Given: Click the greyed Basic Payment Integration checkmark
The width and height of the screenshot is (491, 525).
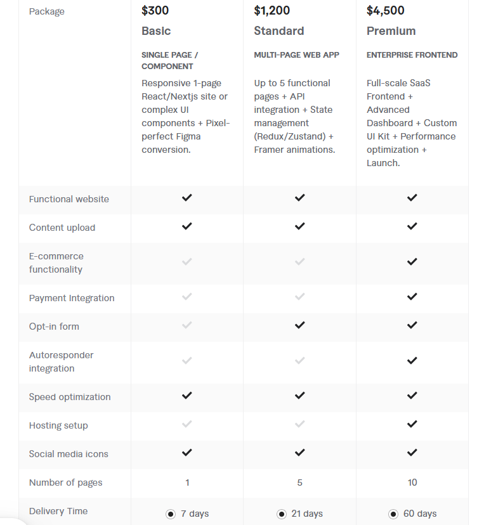Looking at the screenshot, I should pyautogui.click(x=187, y=297).
